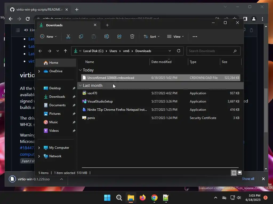Switch to details view layout icon

click(234, 173)
